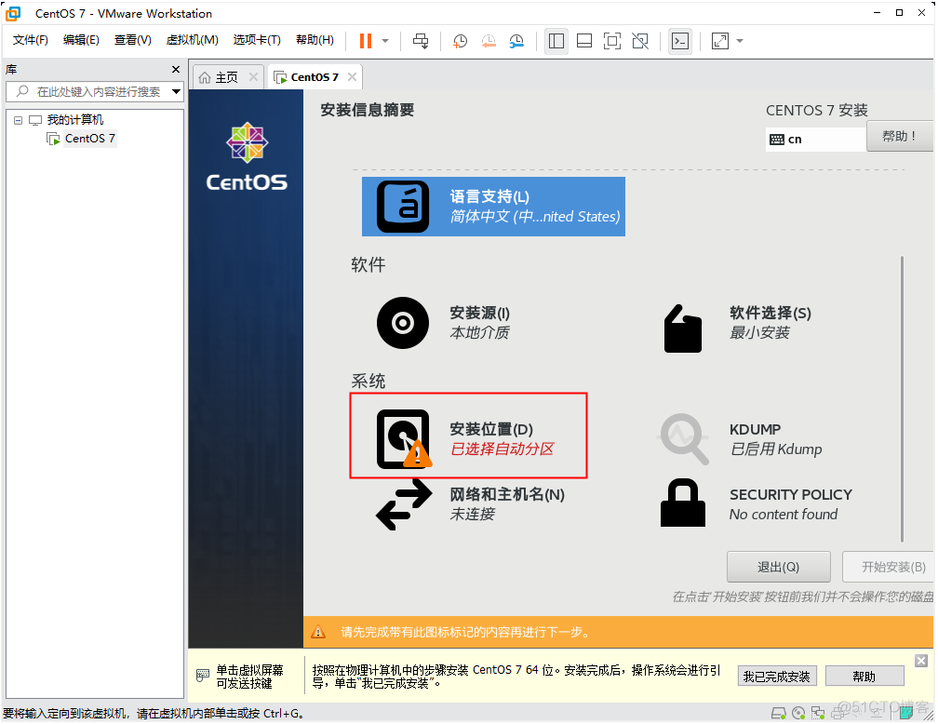938x724 pixels.
Task: Click the hard disk status bar icon
Action: (778, 713)
